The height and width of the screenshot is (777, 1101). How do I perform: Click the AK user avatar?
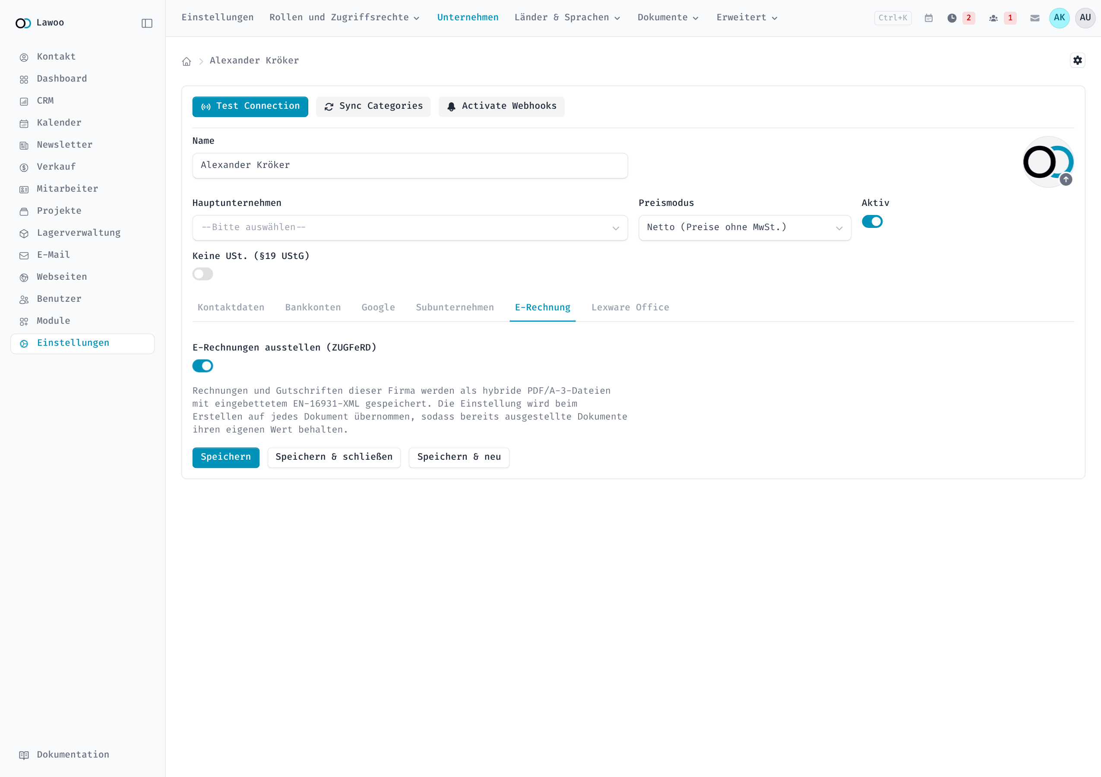point(1059,18)
